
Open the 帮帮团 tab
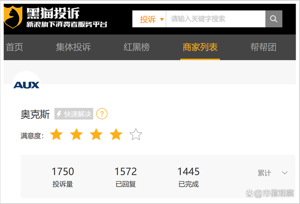tap(264, 47)
